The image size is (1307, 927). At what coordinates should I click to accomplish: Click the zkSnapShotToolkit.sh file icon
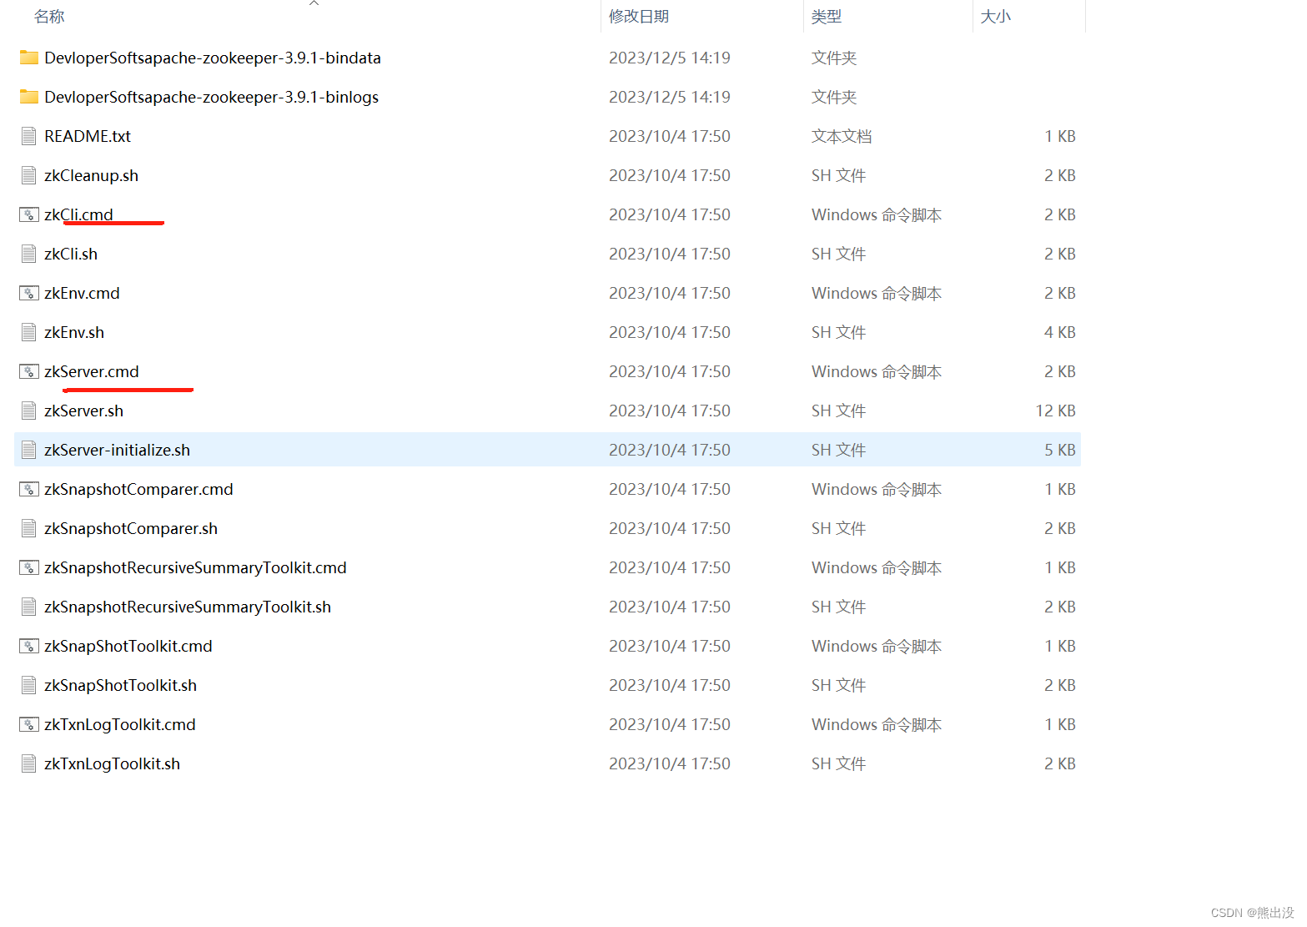click(x=29, y=685)
